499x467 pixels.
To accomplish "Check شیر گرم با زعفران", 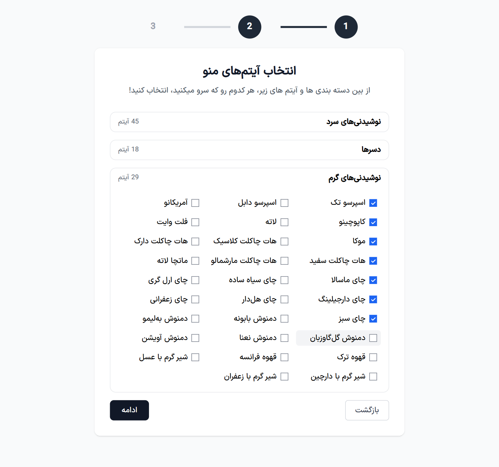I will tap(285, 376).
